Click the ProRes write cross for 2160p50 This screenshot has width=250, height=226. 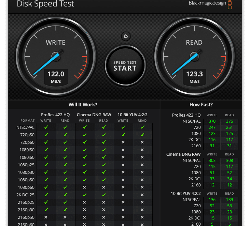pyautogui.click(x=46, y=217)
